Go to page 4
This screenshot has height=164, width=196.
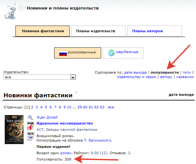pos(41,107)
